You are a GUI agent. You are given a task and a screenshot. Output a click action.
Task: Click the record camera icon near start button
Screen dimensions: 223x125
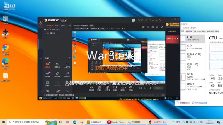coord(140,88)
